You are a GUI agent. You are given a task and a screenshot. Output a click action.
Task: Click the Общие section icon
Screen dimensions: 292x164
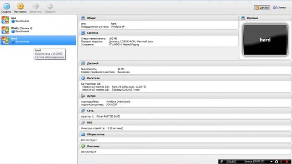tap(83, 18)
